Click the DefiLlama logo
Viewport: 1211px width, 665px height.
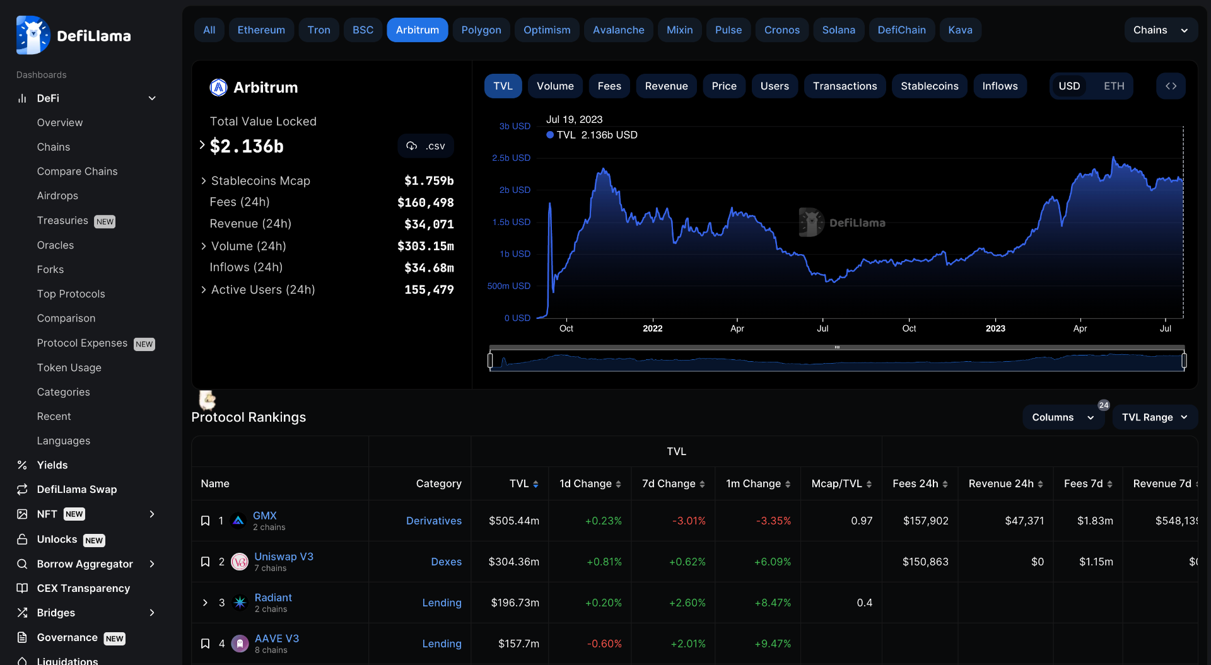(x=74, y=35)
